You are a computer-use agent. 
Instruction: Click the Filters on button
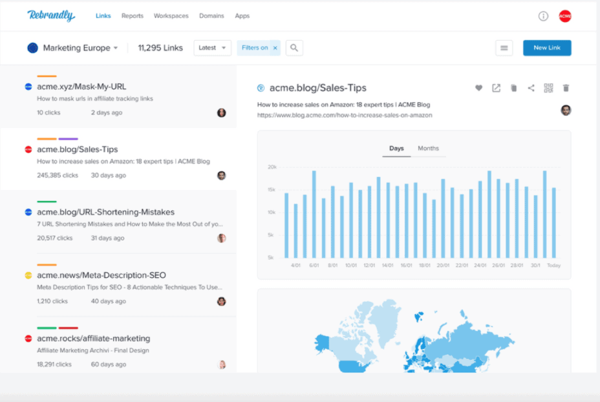click(x=255, y=48)
